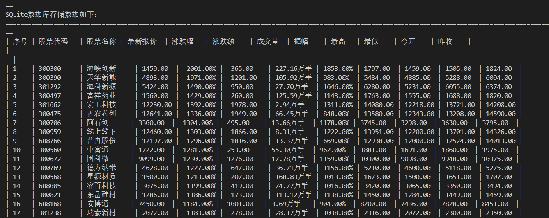Select price value 5424.00
549x218 pixels.
pos(155,86)
